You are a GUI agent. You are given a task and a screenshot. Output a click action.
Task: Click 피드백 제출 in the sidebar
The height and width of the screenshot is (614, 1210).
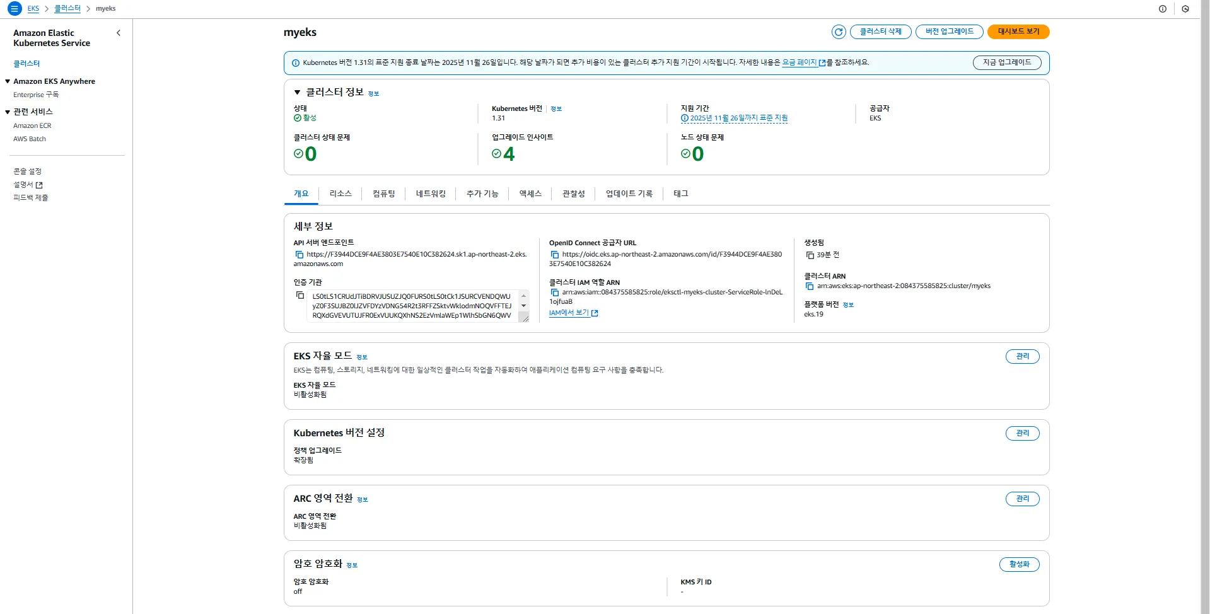coord(31,198)
